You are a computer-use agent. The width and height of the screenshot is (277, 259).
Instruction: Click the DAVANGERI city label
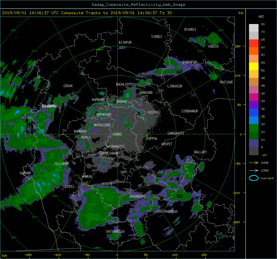(138, 196)
